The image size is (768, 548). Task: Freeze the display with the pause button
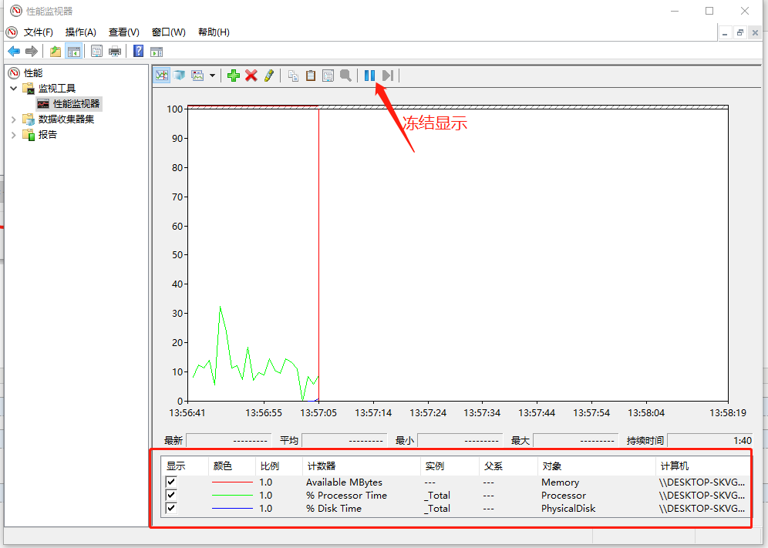point(370,76)
